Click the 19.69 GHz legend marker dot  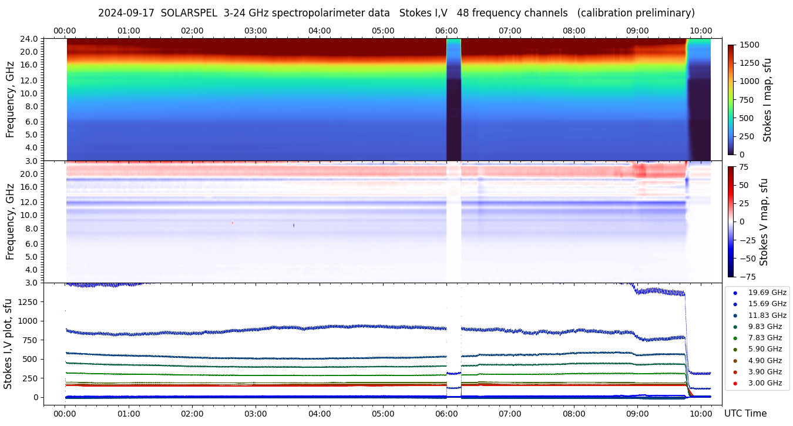coord(735,293)
